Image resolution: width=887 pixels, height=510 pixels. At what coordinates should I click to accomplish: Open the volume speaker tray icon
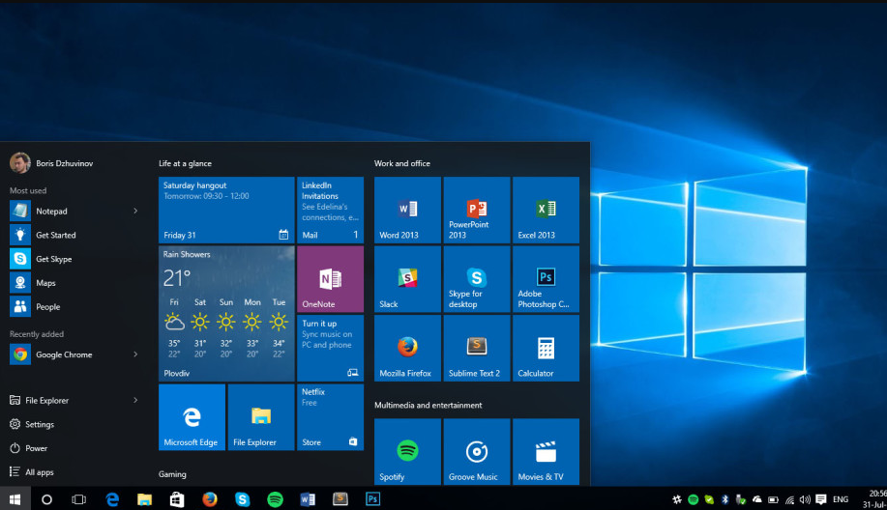tap(805, 499)
